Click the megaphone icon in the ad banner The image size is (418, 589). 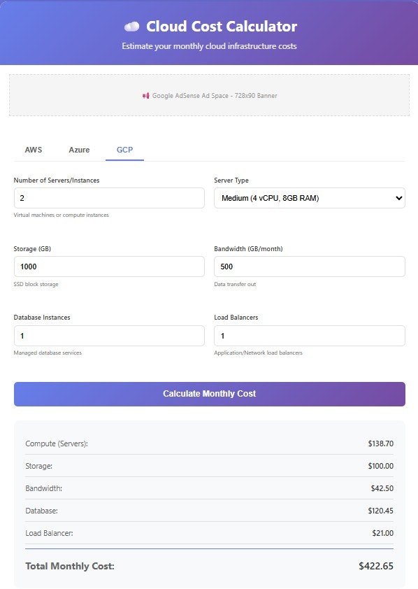click(x=146, y=96)
